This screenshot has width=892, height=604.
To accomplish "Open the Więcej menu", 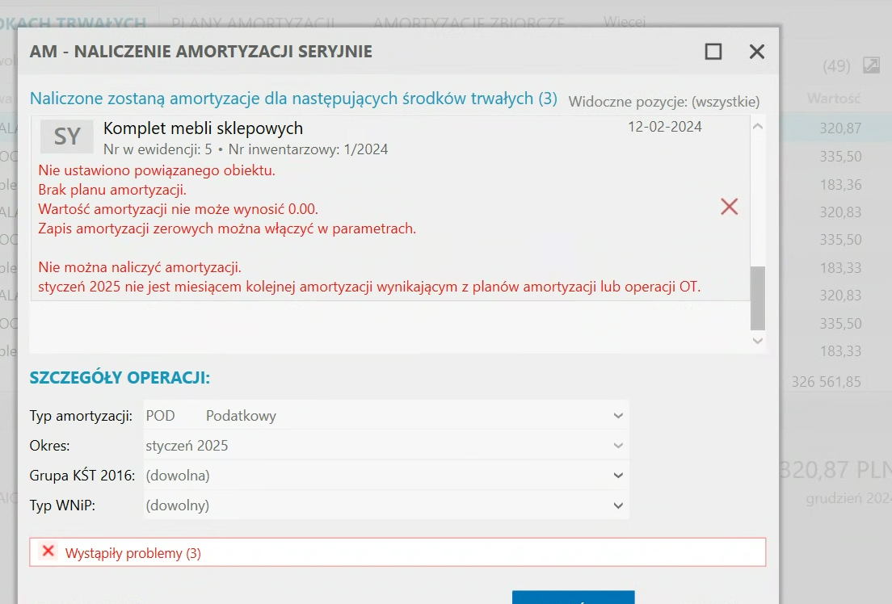I will coord(624,23).
